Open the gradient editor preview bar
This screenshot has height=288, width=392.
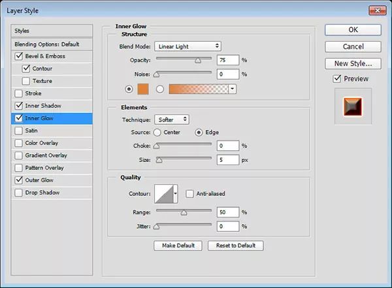pyautogui.click(x=199, y=89)
